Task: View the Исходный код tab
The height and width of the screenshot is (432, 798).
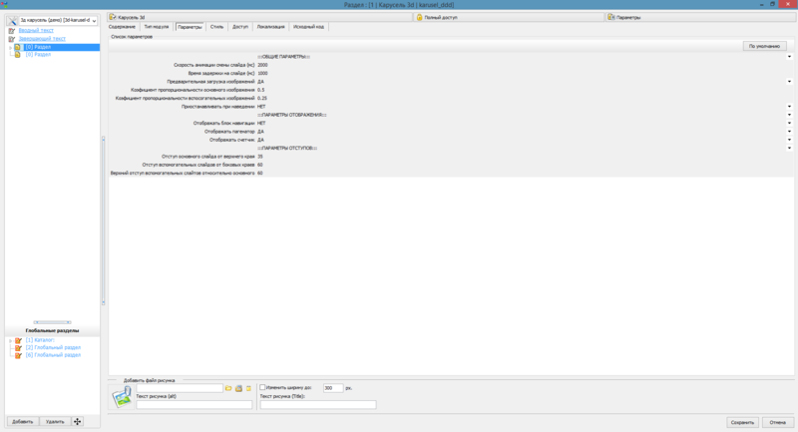Action: coord(308,27)
